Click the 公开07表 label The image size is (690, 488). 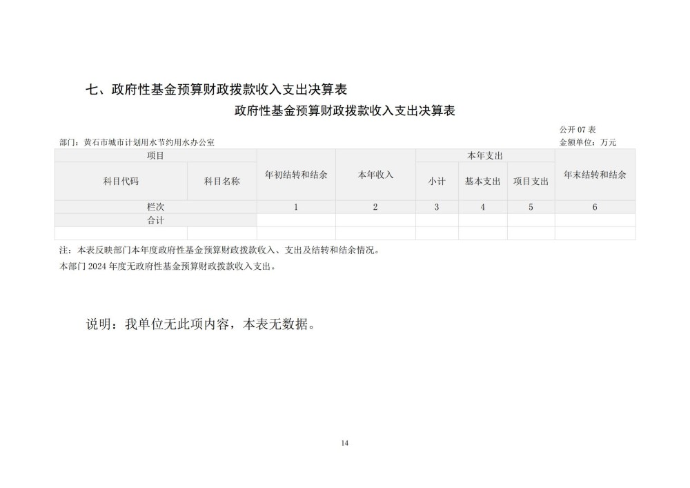(578, 130)
